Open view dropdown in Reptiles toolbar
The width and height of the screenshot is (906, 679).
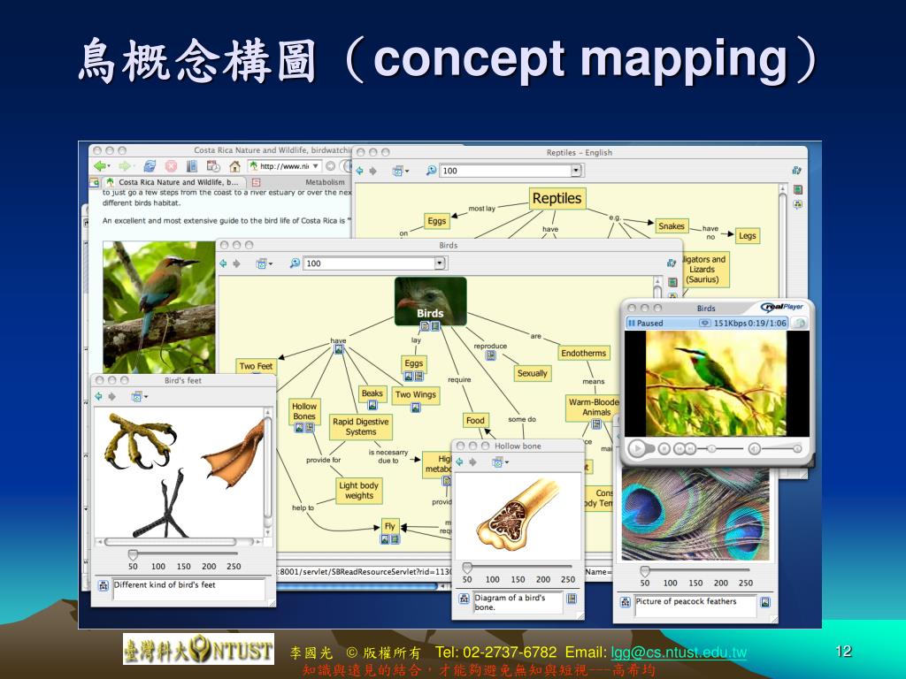[x=401, y=171]
